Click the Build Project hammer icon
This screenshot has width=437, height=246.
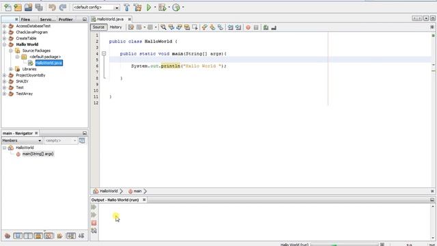point(127,8)
